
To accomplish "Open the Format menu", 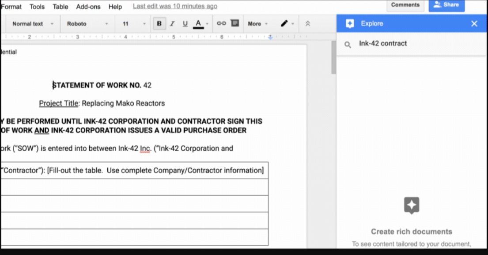I will click(x=11, y=7).
